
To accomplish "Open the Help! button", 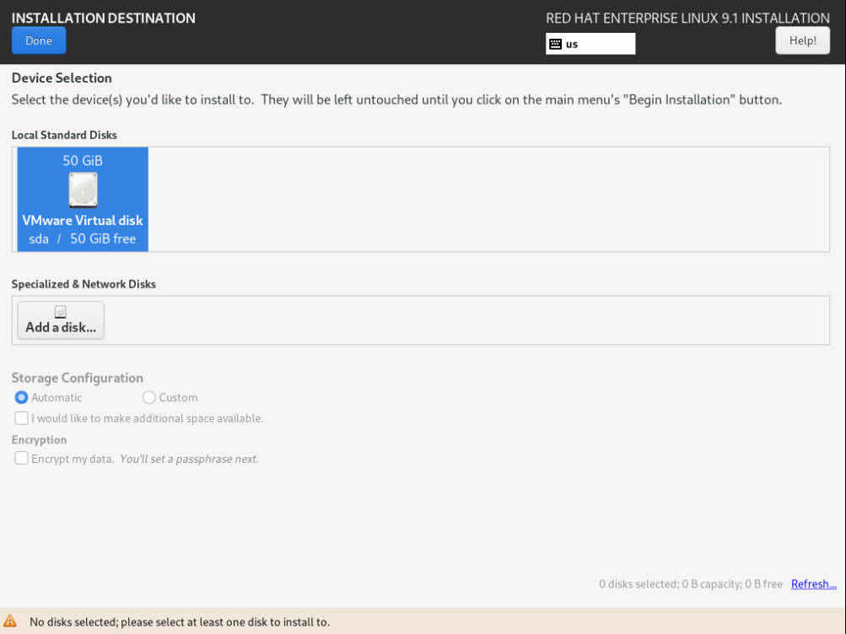I will 802,40.
